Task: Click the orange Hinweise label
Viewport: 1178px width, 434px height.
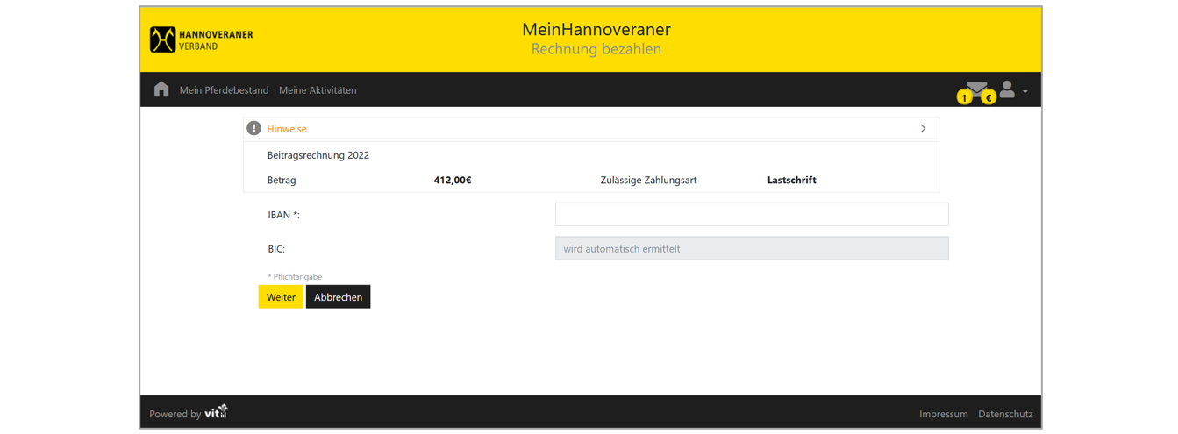Action: (x=287, y=129)
